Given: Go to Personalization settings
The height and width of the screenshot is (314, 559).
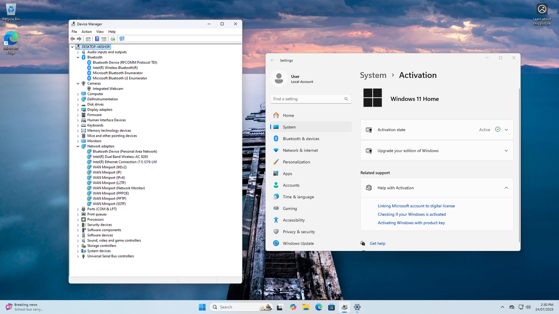Looking at the screenshot, I should coord(296,162).
